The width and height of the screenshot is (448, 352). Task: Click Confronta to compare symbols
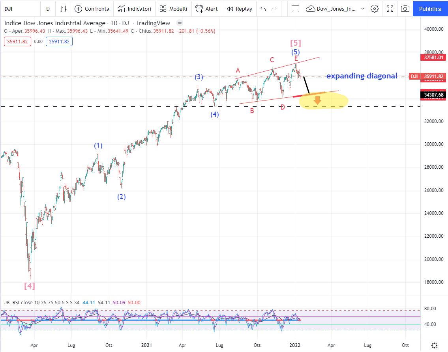(92, 9)
